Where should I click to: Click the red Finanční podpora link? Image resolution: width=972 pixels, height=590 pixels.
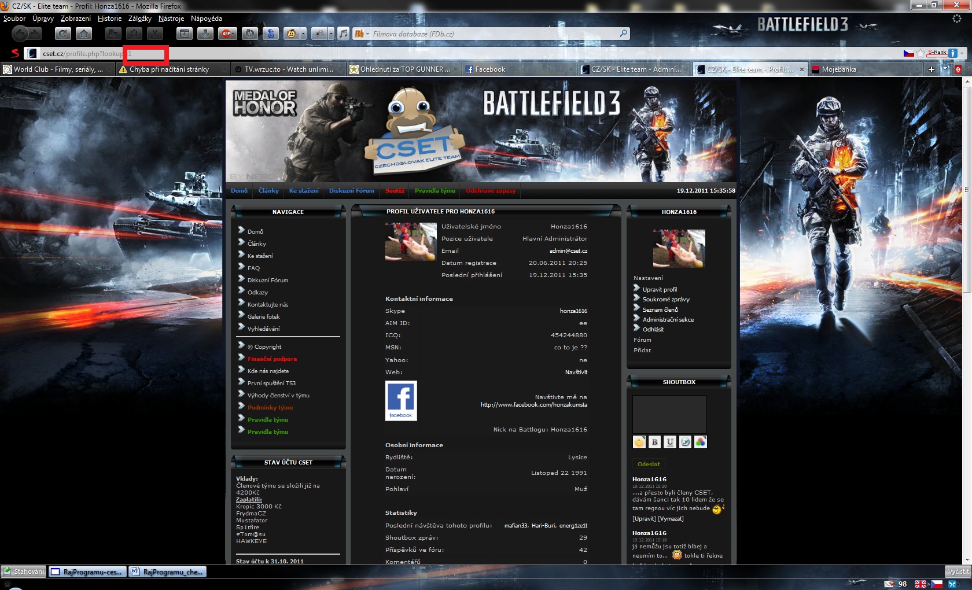(272, 359)
